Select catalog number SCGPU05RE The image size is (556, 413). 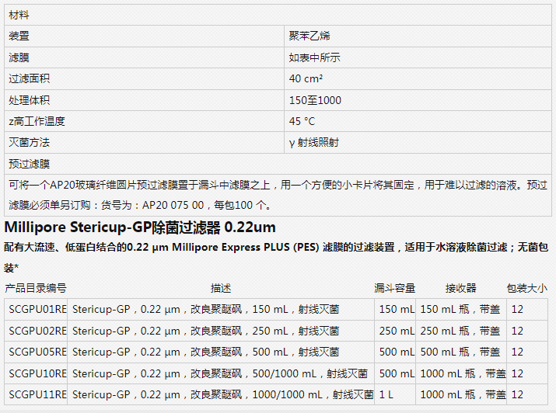36,352
